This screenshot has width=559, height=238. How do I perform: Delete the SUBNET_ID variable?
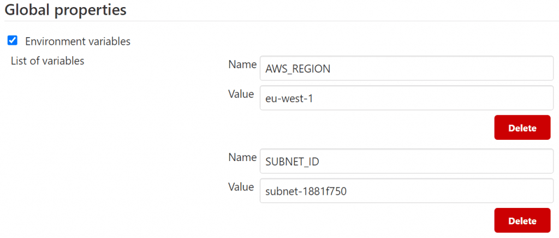pos(522,221)
